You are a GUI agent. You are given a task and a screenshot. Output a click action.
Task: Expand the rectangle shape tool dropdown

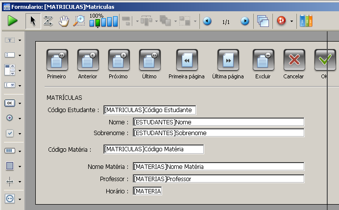click(20, 166)
